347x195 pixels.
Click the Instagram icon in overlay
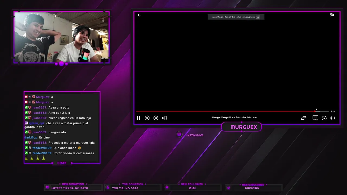pyautogui.click(x=179, y=134)
